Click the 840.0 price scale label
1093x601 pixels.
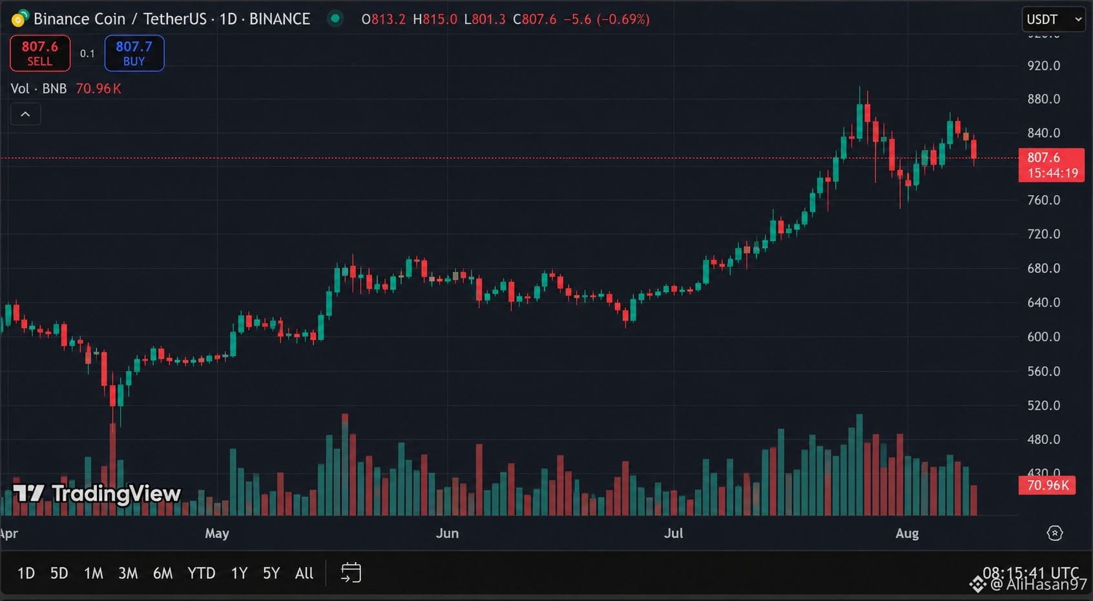[x=1044, y=133]
